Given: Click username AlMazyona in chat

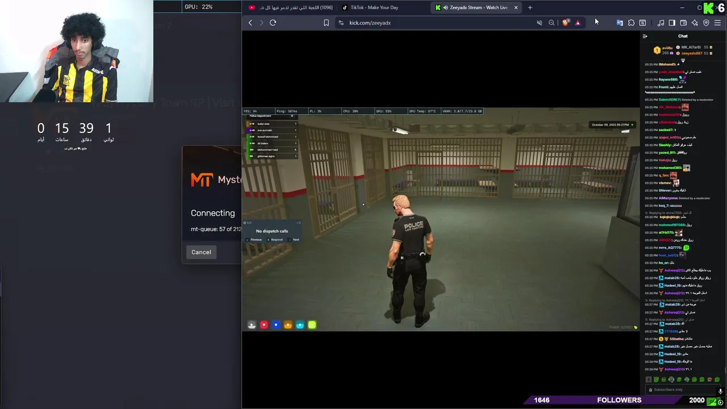Looking at the screenshot, I should [x=668, y=198].
